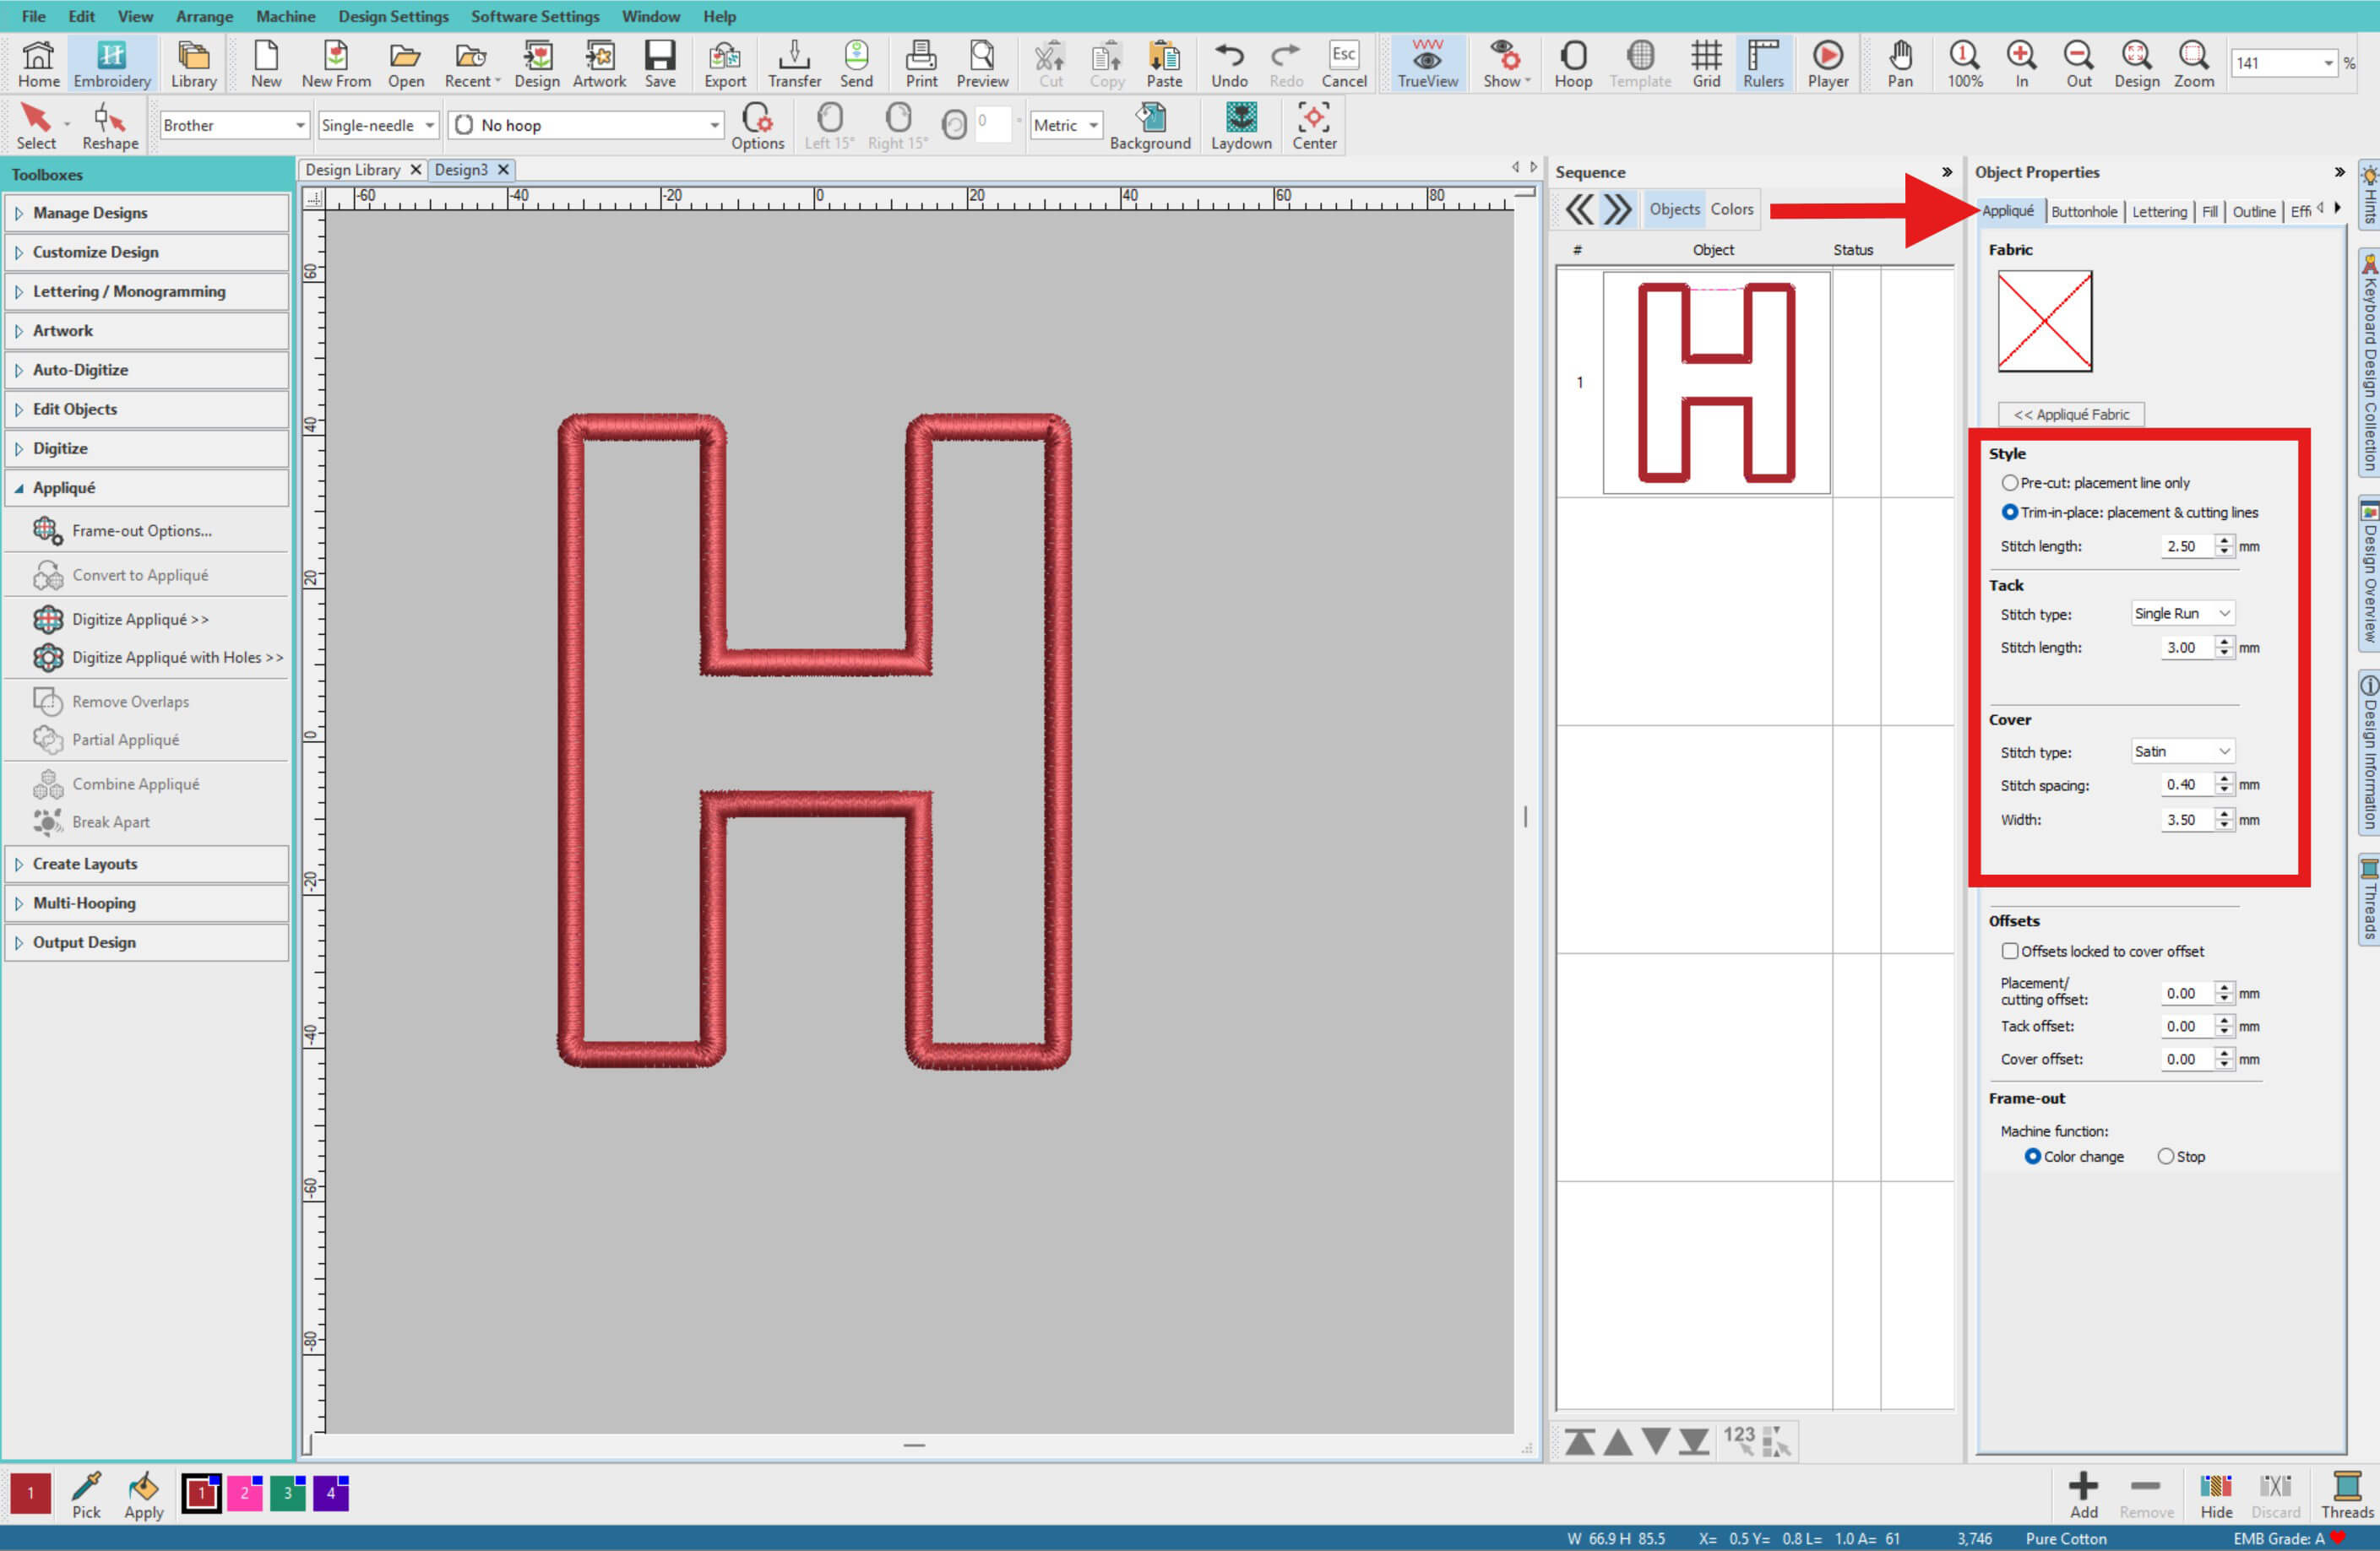Zoom to 100% icon
The height and width of the screenshot is (1551, 2380).
(x=1964, y=63)
